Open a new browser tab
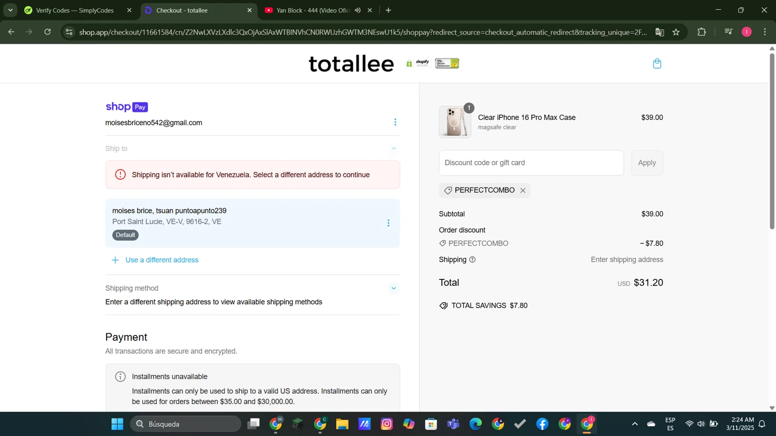The image size is (776, 436). 389,10
